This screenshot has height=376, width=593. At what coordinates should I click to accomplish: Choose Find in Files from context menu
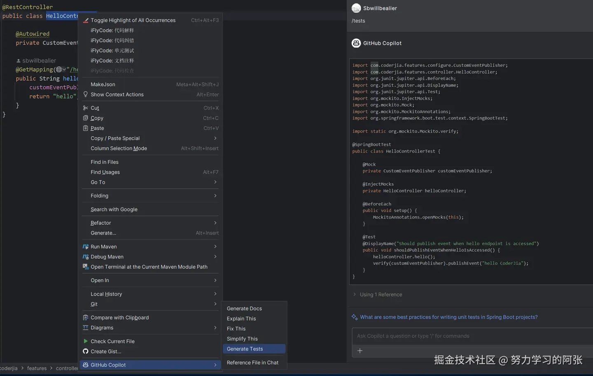tap(150, 162)
